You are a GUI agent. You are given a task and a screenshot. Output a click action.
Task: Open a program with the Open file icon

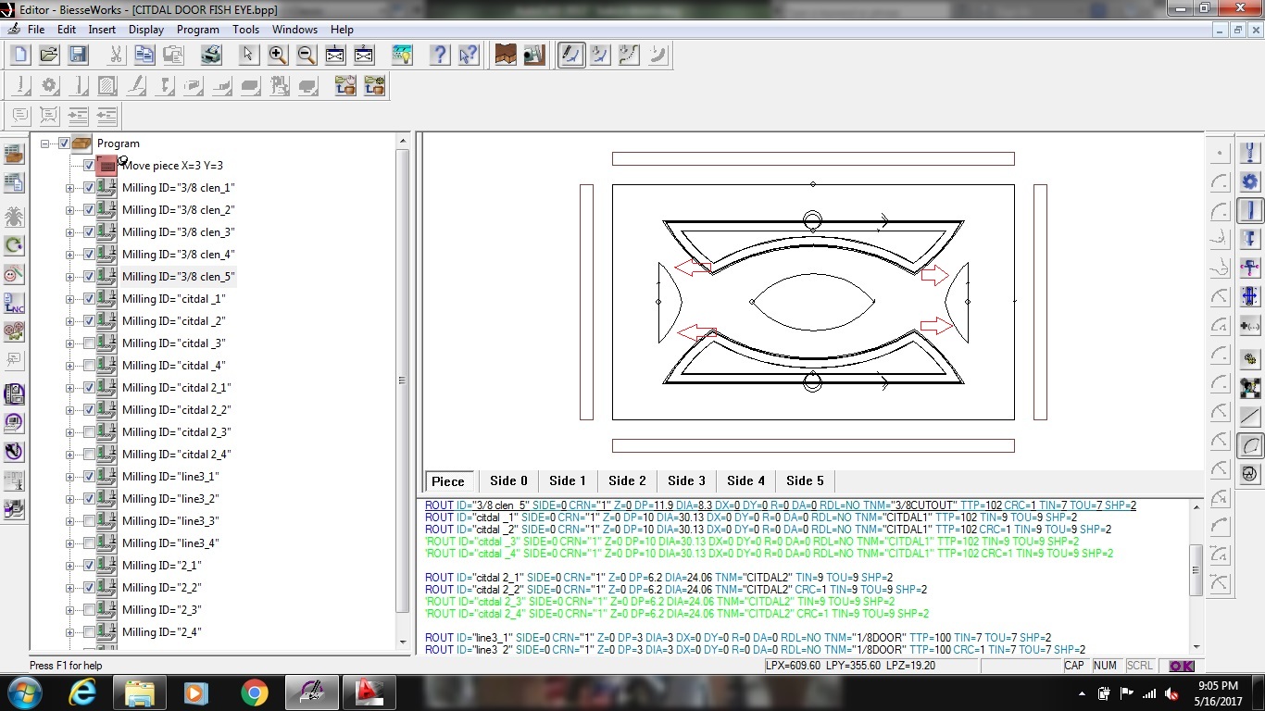pos(48,55)
